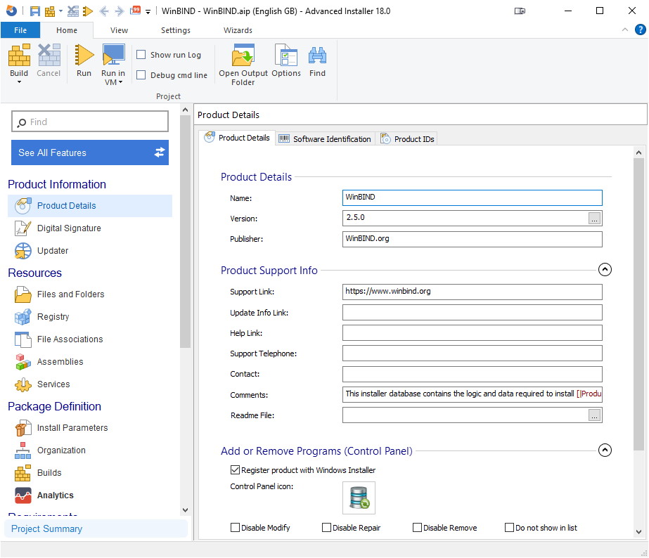Click the quick access Build icon
The width and height of the screenshot is (649, 558).
point(50,11)
